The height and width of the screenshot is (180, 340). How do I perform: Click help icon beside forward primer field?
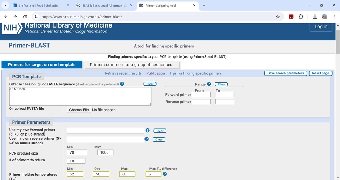coord(148,131)
